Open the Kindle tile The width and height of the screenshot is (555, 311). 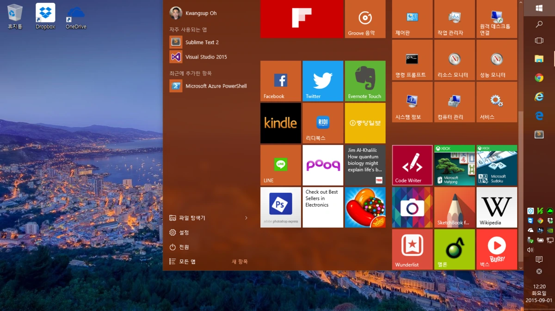coord(281,123)
